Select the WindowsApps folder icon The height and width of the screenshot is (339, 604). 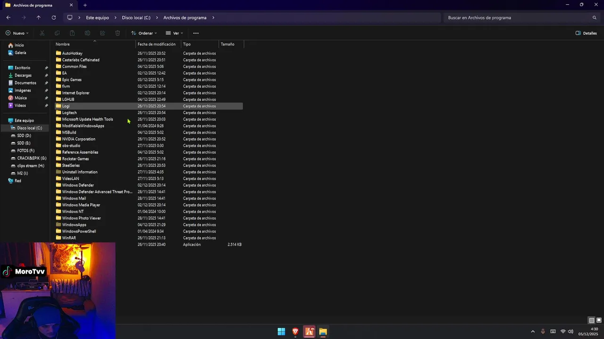click(59, 225)
